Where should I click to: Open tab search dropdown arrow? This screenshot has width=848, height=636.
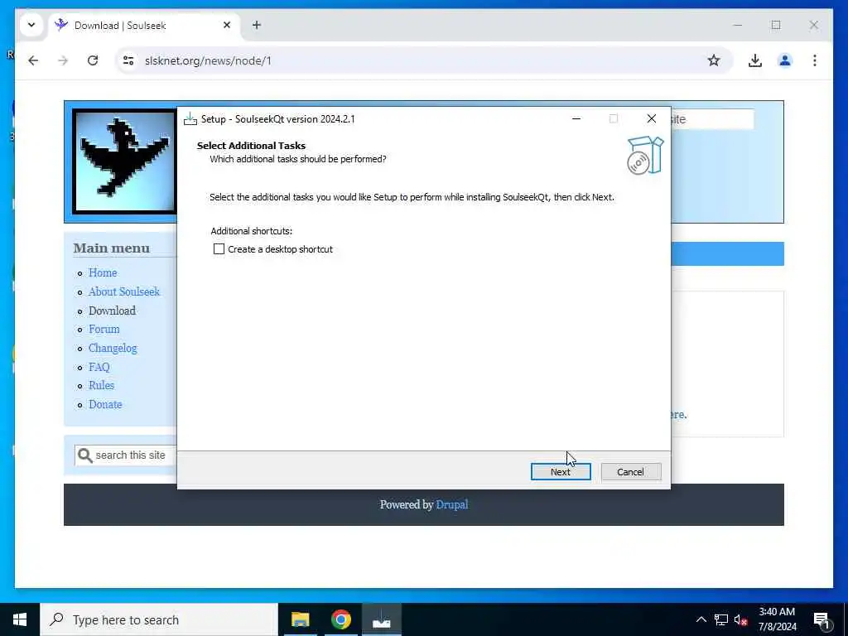point(31,25)
